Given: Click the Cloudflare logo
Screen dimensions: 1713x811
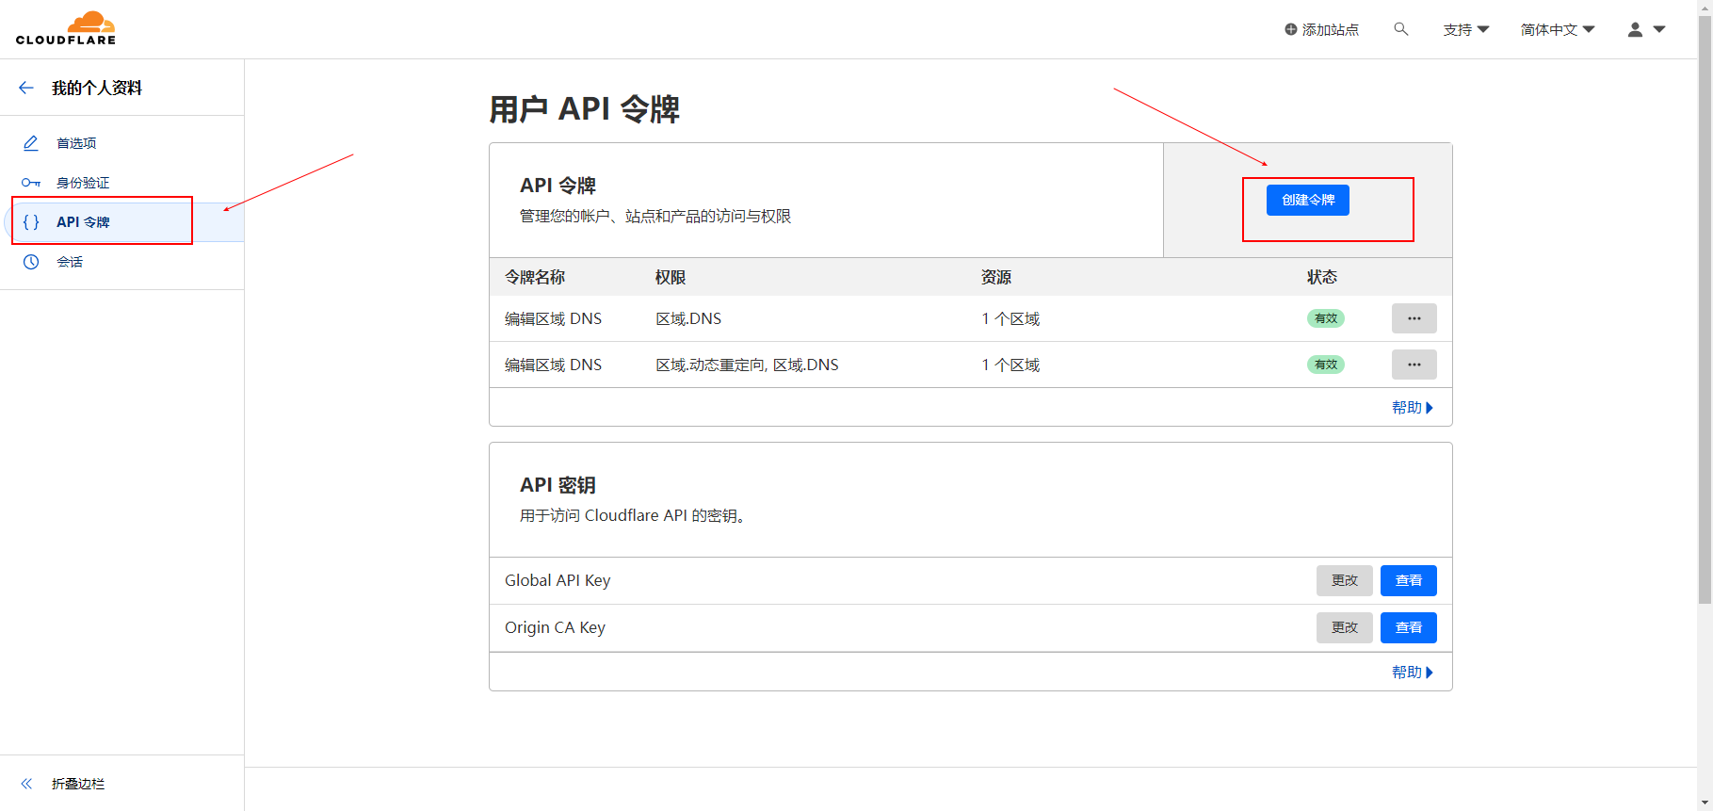Looking at the screenshot, I should coord(66,28).
